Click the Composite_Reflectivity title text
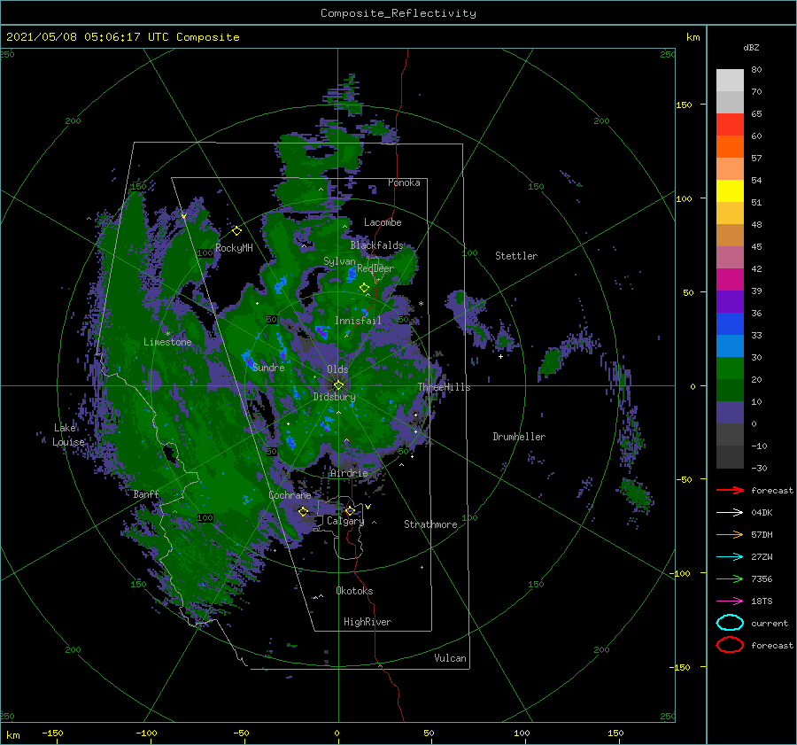 [x=398, y=13]
